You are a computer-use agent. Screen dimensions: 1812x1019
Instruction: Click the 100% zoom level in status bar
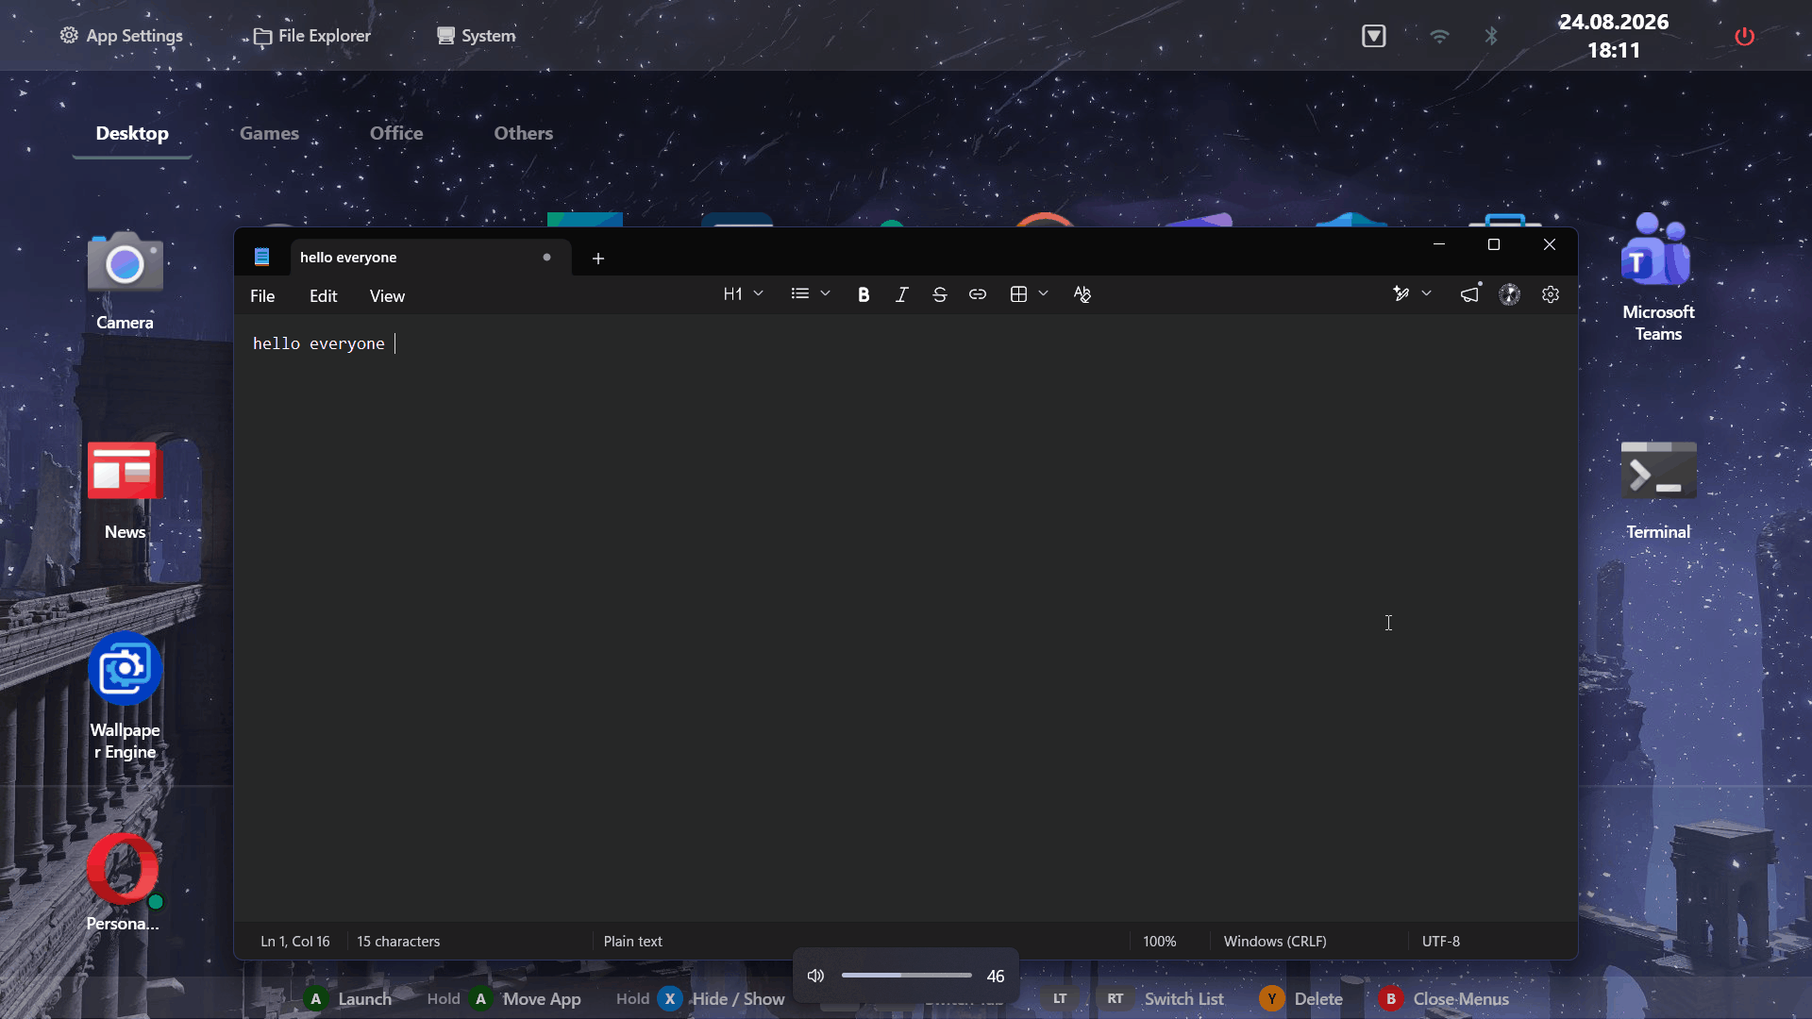pyautogui.click(x=1159, y=942)
